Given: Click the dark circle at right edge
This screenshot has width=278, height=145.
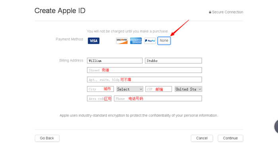Looking at the screenshot, I should pos(276,126).
